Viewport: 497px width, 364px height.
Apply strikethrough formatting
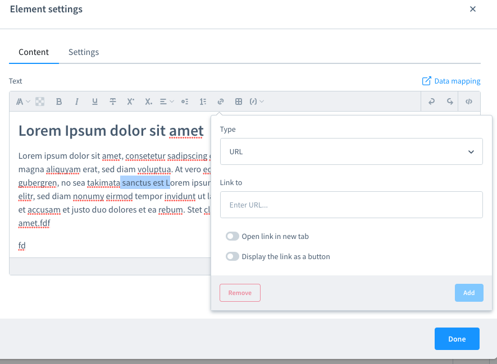tap(112, 102)
